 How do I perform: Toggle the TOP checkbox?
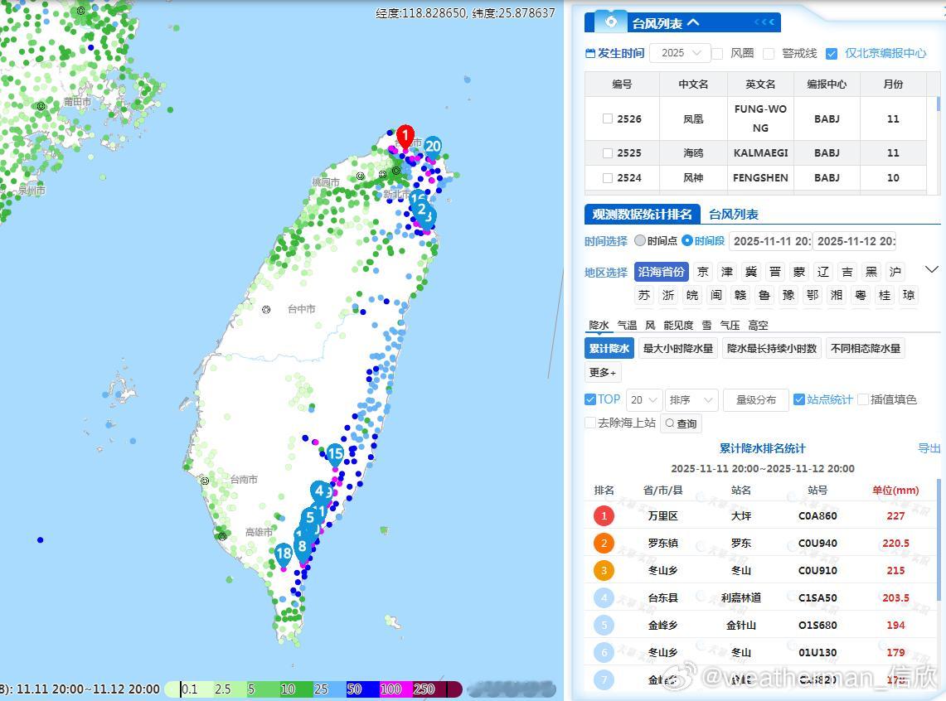click(x=590, y=399)
